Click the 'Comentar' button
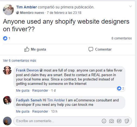 (100, 49)
